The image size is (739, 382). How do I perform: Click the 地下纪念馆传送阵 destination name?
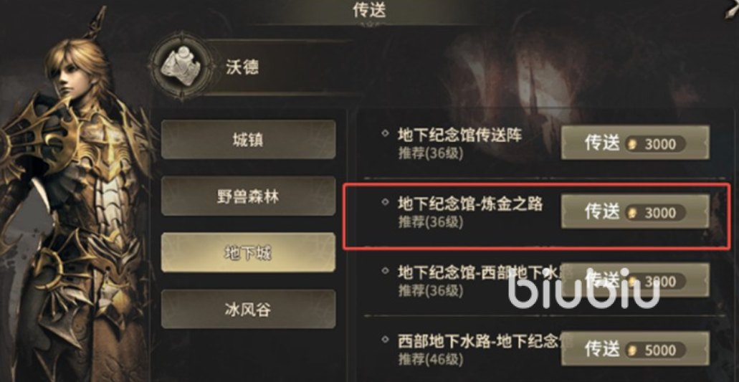tap(460, 135)
